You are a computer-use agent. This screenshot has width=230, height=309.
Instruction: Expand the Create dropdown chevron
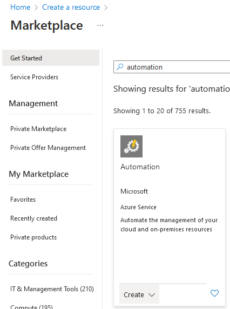tap(152, 295)
